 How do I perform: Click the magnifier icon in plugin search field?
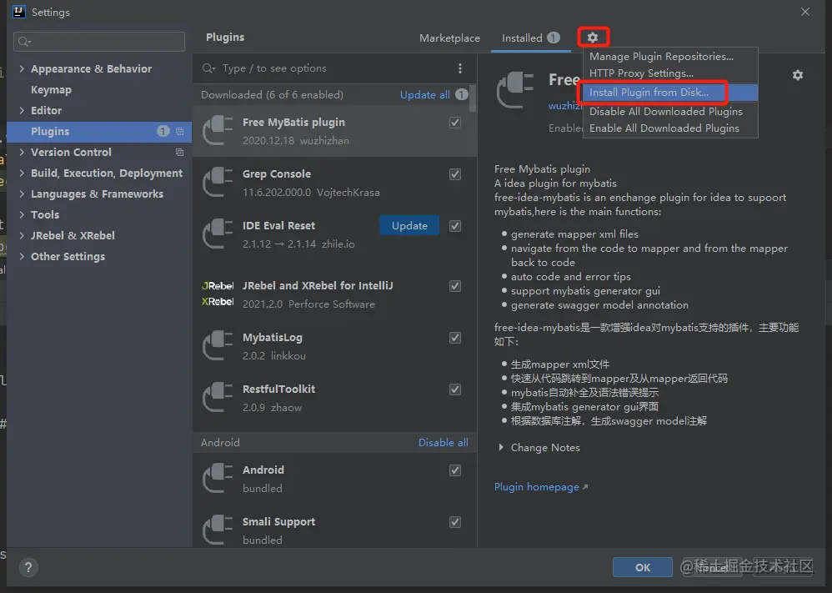click(x=208, y=68)
